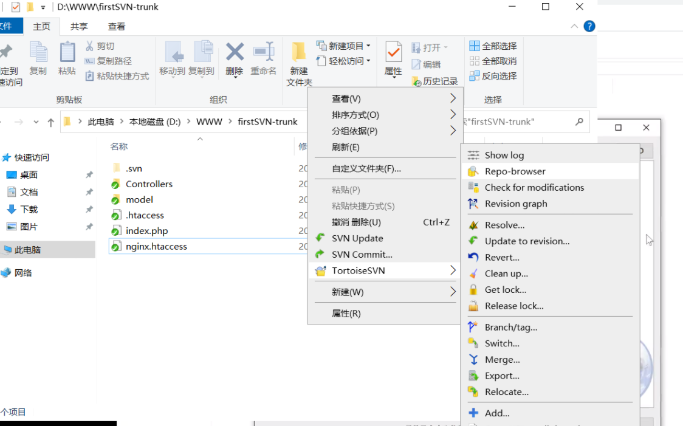
Task: Expand 查看(V) view submenu
Action: click(x=384, y=98)
